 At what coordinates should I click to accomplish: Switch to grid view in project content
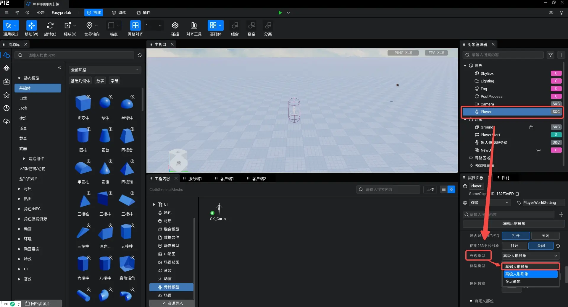(451, 190)
